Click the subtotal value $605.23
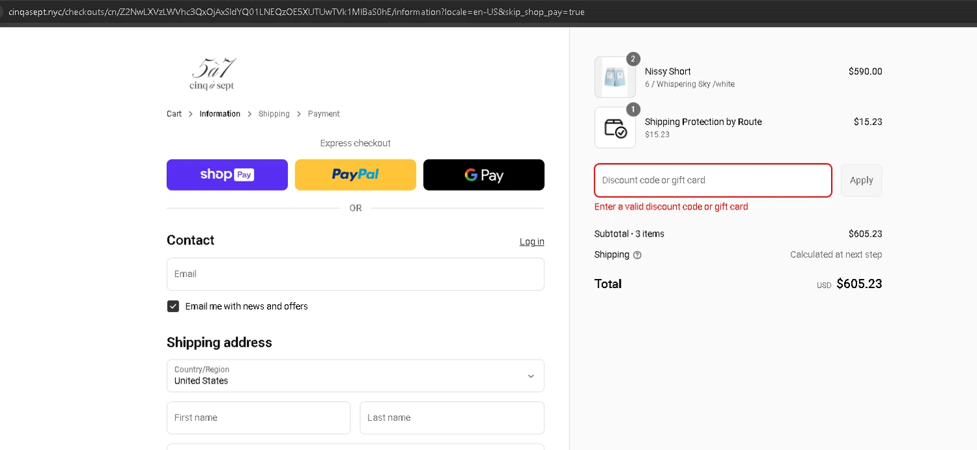The height and width of the screenshot is (450, 977). [x=865, y=234]
